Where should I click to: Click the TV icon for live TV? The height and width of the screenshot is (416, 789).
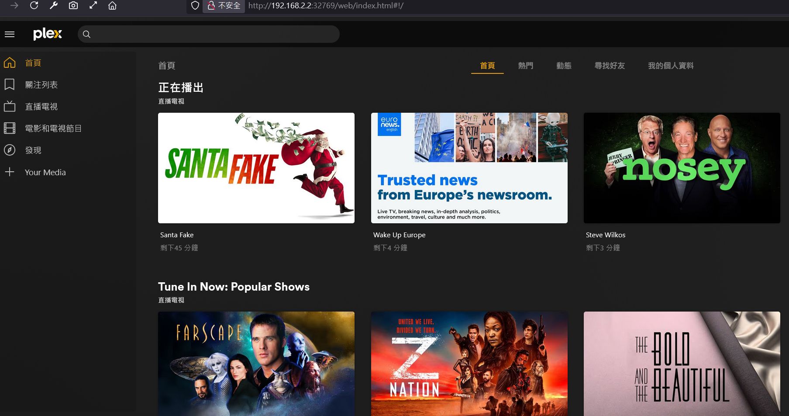[10, 106]
